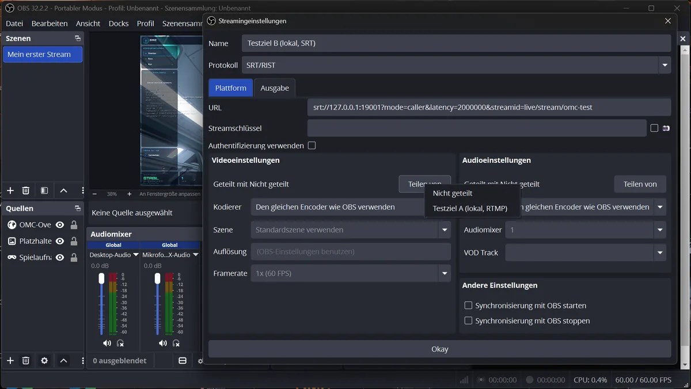This screenshot has height=389, width=691.
Task: Toggle visibility of OMC-Ove source
Action: click(59, 225)
